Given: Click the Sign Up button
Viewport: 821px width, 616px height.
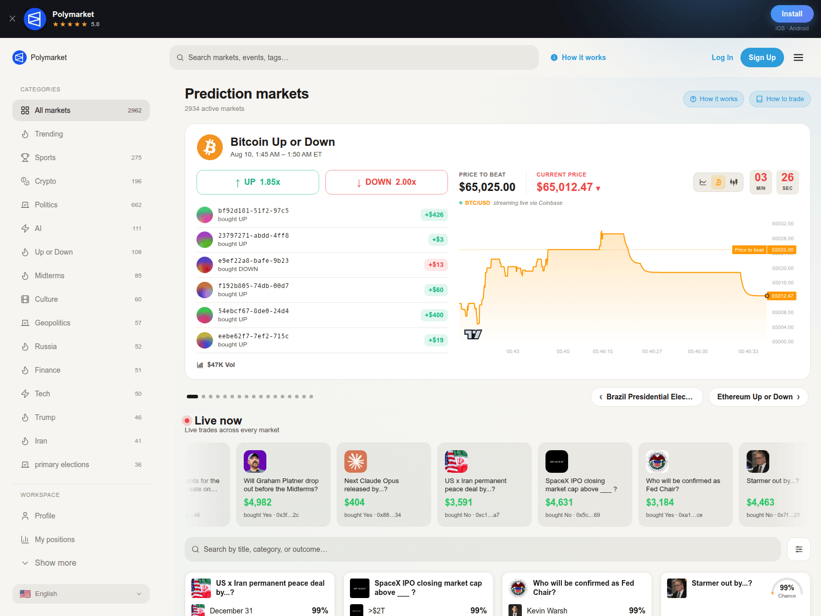Looking at the screenshot, I should (762, 57).
